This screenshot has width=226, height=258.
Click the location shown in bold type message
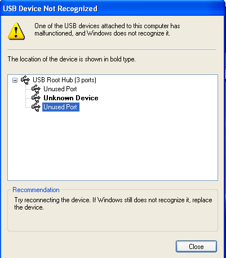click(x=72, y=59)
